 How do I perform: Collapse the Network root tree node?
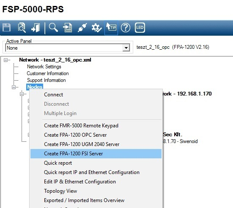[5, 60]
